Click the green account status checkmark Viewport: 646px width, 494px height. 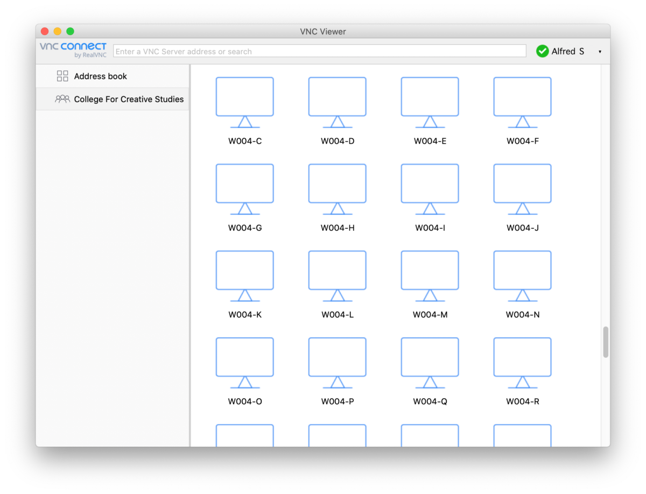point(542,51)
